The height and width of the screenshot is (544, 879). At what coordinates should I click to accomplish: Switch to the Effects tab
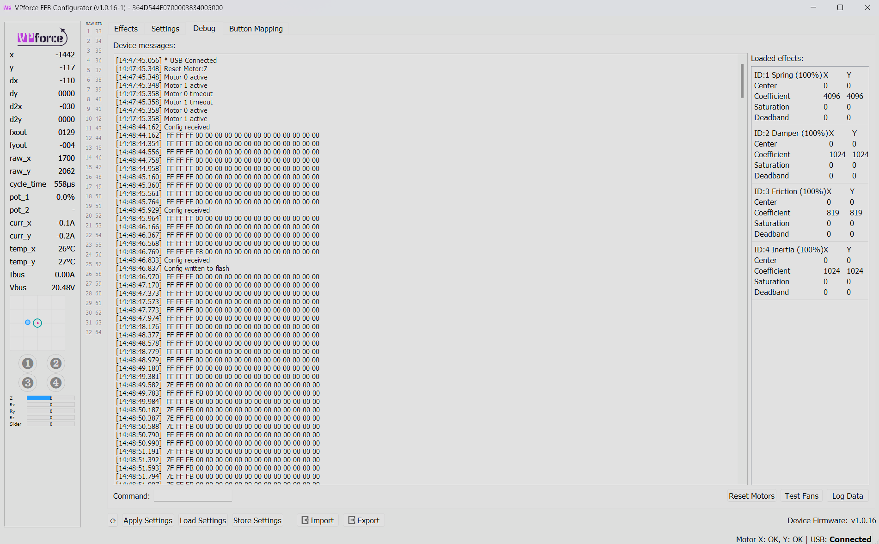coord(126,28)
